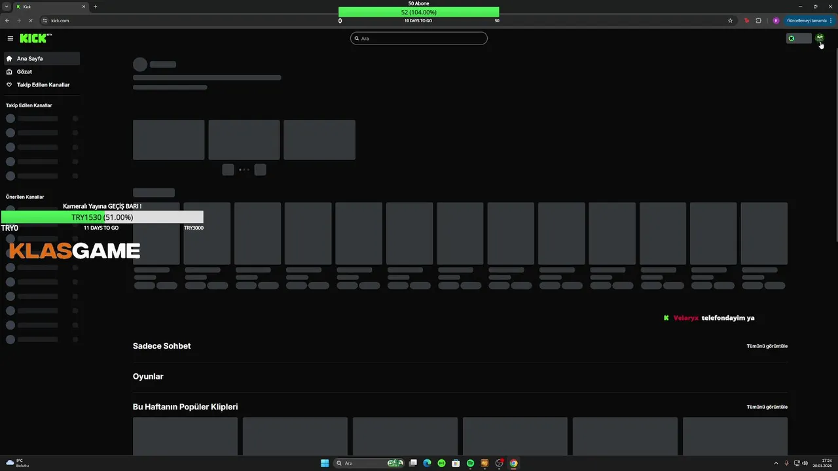Open the weather widget on the taskbar

pos(18,463)
